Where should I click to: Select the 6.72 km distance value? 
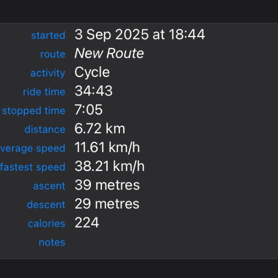(x=100, y=129)
